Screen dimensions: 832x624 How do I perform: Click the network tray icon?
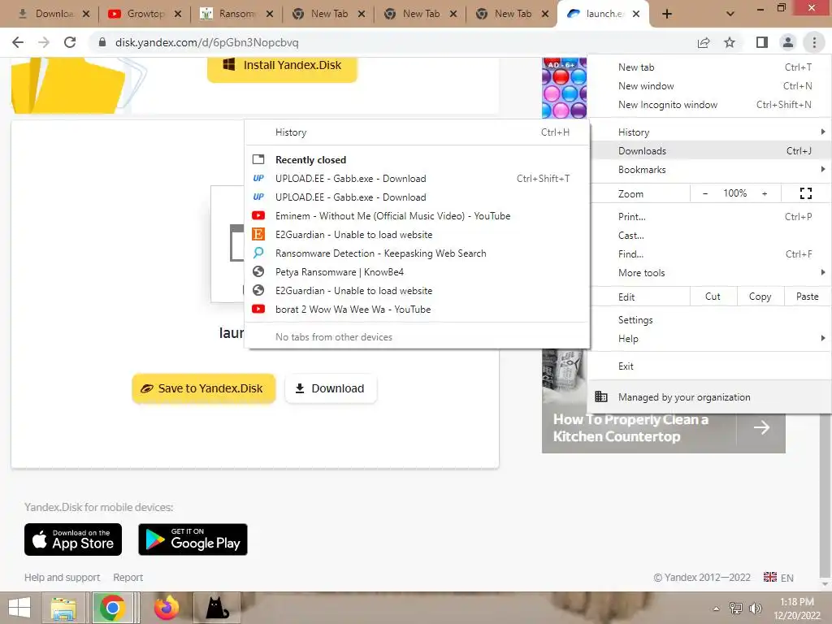point(736,608)
